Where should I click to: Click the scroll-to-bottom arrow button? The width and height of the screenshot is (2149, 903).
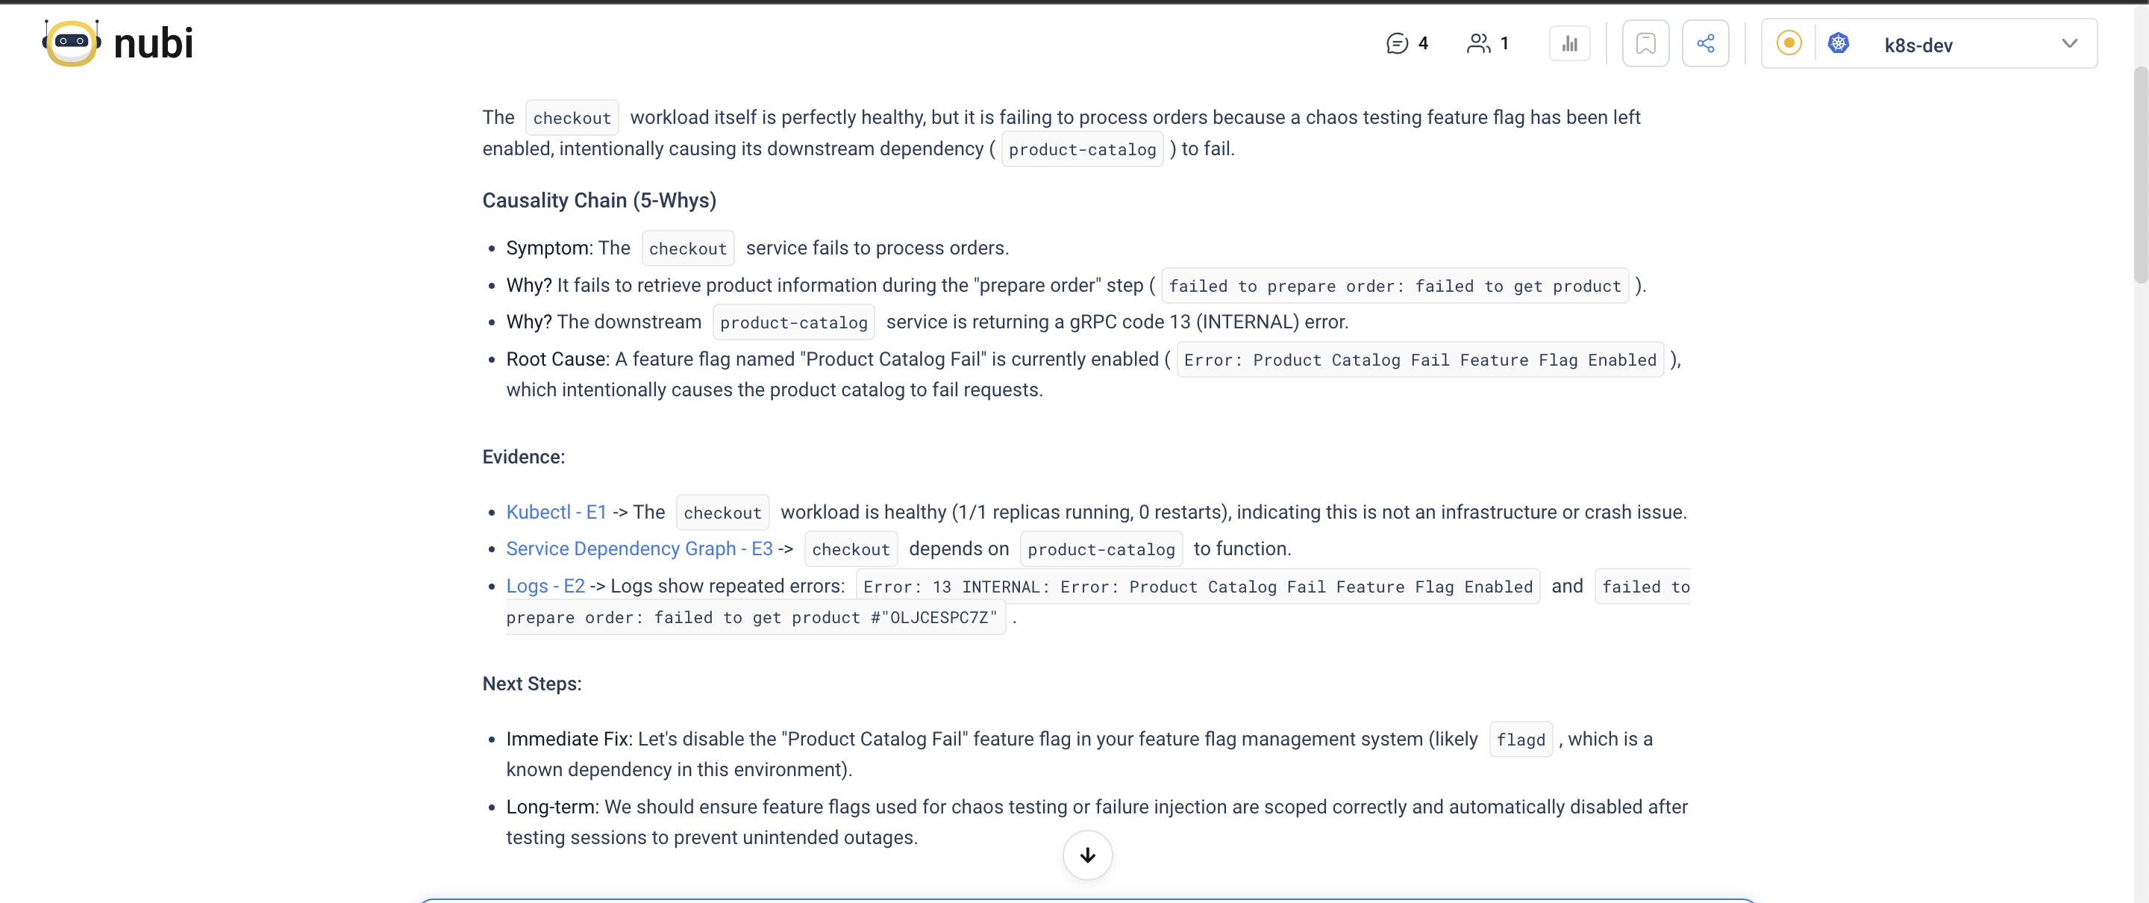coord(1087,854)
